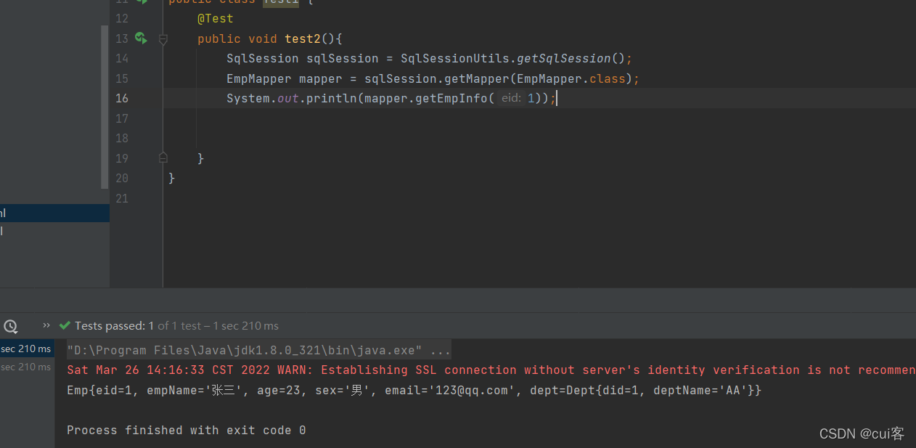Click the project panel vertical scrollbar

pos(105,107)
